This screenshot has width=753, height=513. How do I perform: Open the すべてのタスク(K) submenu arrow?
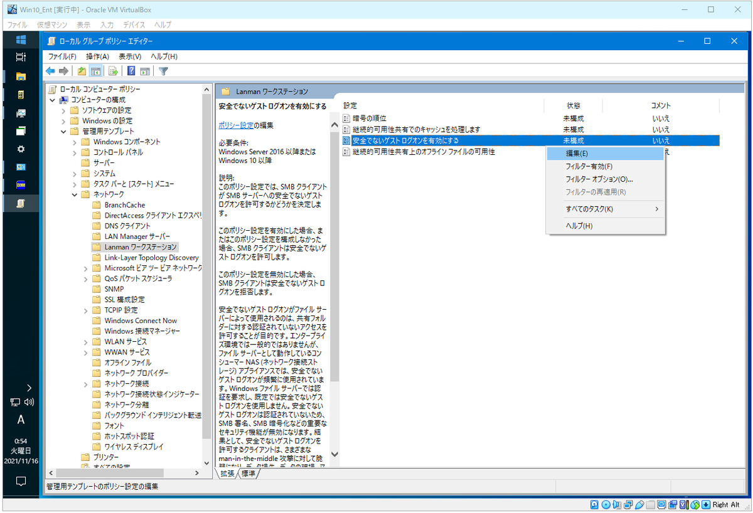657,209
